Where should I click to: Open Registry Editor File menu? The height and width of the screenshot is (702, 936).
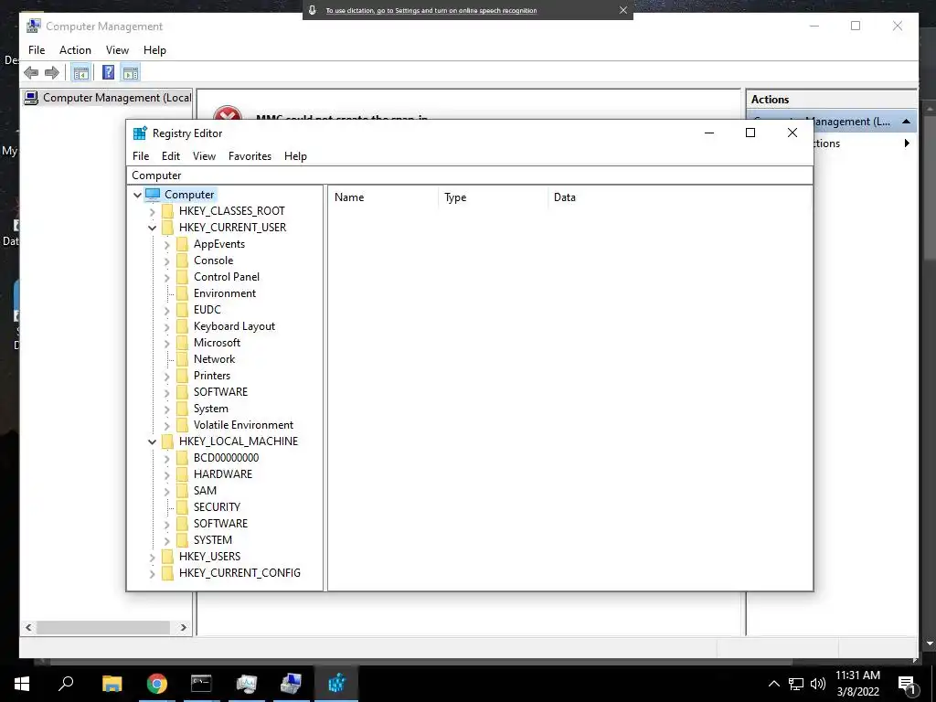tap(141, 156)
